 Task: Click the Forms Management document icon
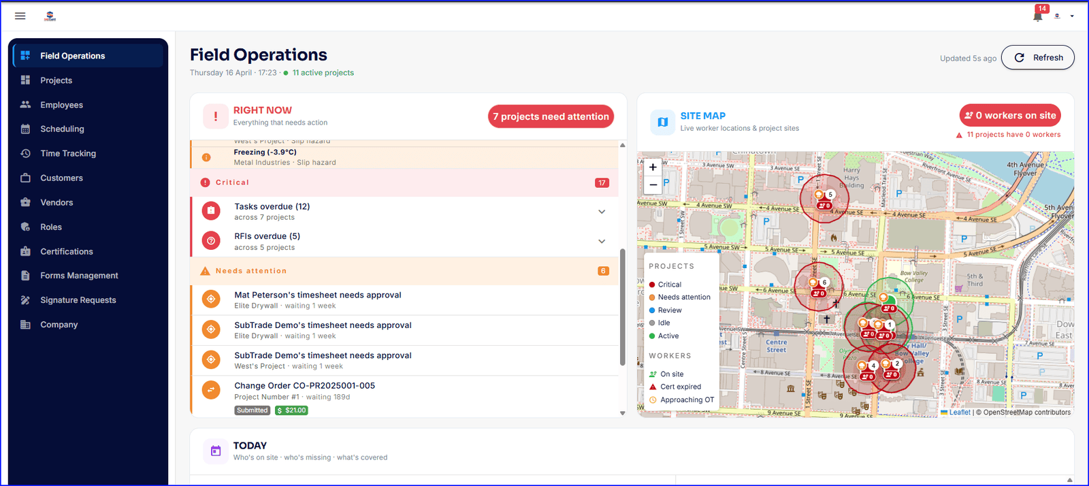pyautogui.click(x=25, y=276)
